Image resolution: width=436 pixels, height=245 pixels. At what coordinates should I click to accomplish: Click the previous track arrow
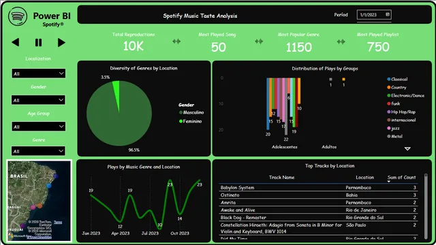16,42
